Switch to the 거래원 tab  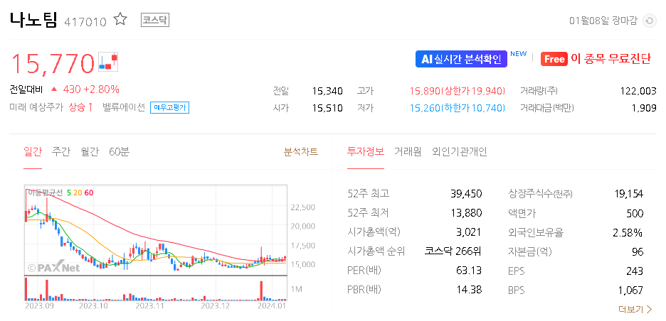click(408, 152)
